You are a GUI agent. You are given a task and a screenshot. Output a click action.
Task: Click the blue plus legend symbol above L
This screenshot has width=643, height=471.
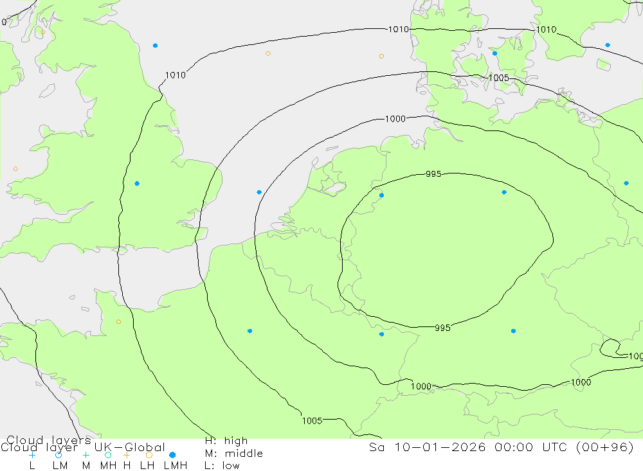point(32,455)
